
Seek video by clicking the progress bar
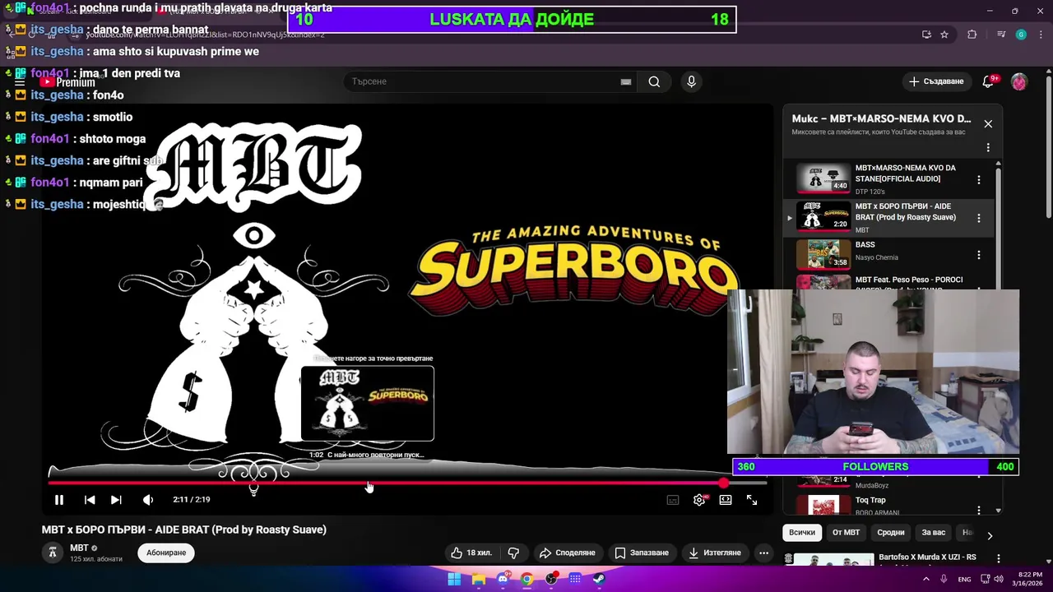point(408,483)
